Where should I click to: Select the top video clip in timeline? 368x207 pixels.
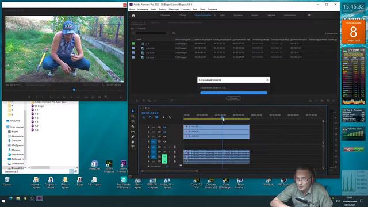click(x=216, y=126)
